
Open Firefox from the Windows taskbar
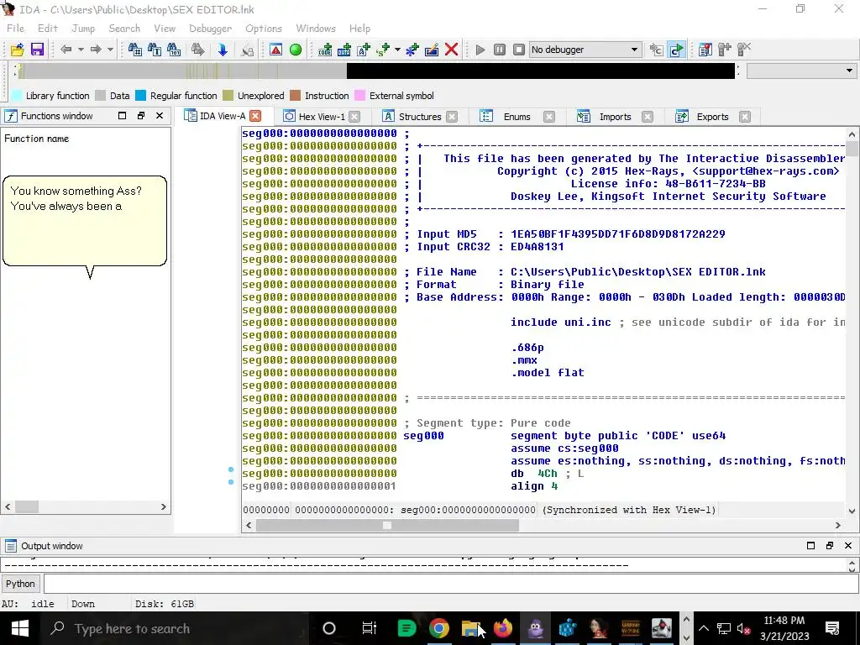point(503,628)
